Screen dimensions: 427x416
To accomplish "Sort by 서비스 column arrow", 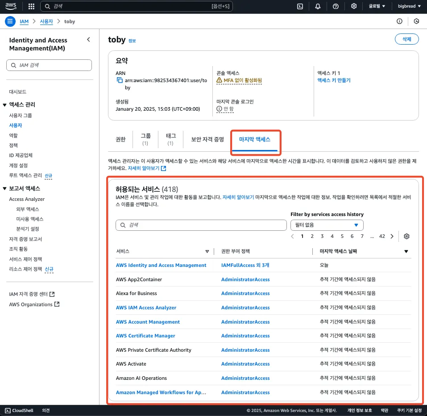I will pyautogui.click(x=207, y=251).
